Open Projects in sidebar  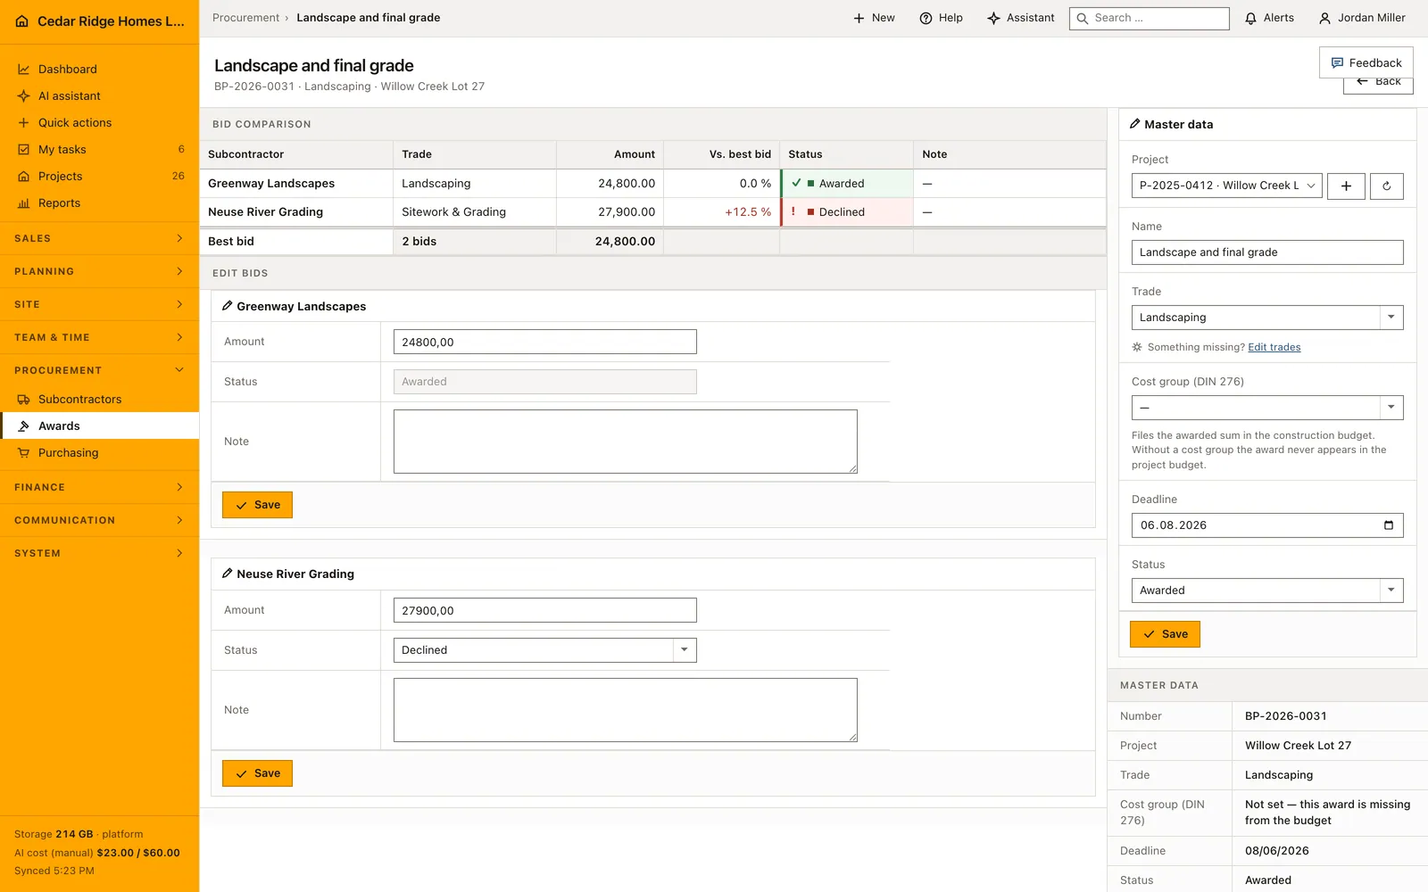pyautogui.click(x=99, y=176)
